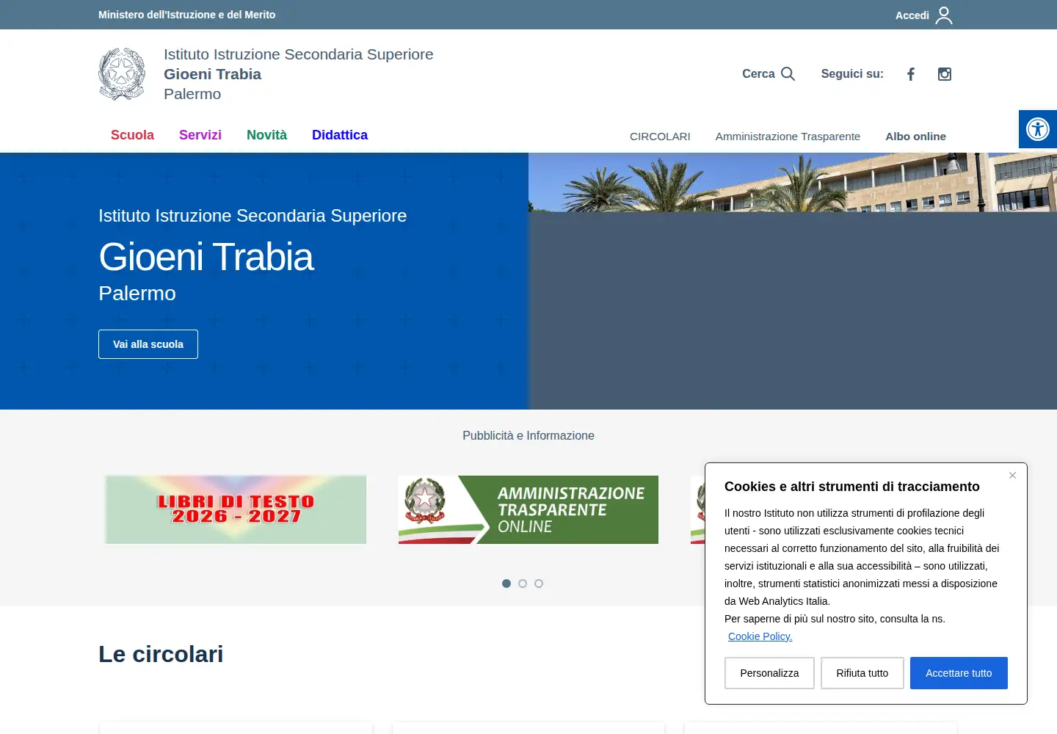Select the third carousel dot

click(539, 584)
